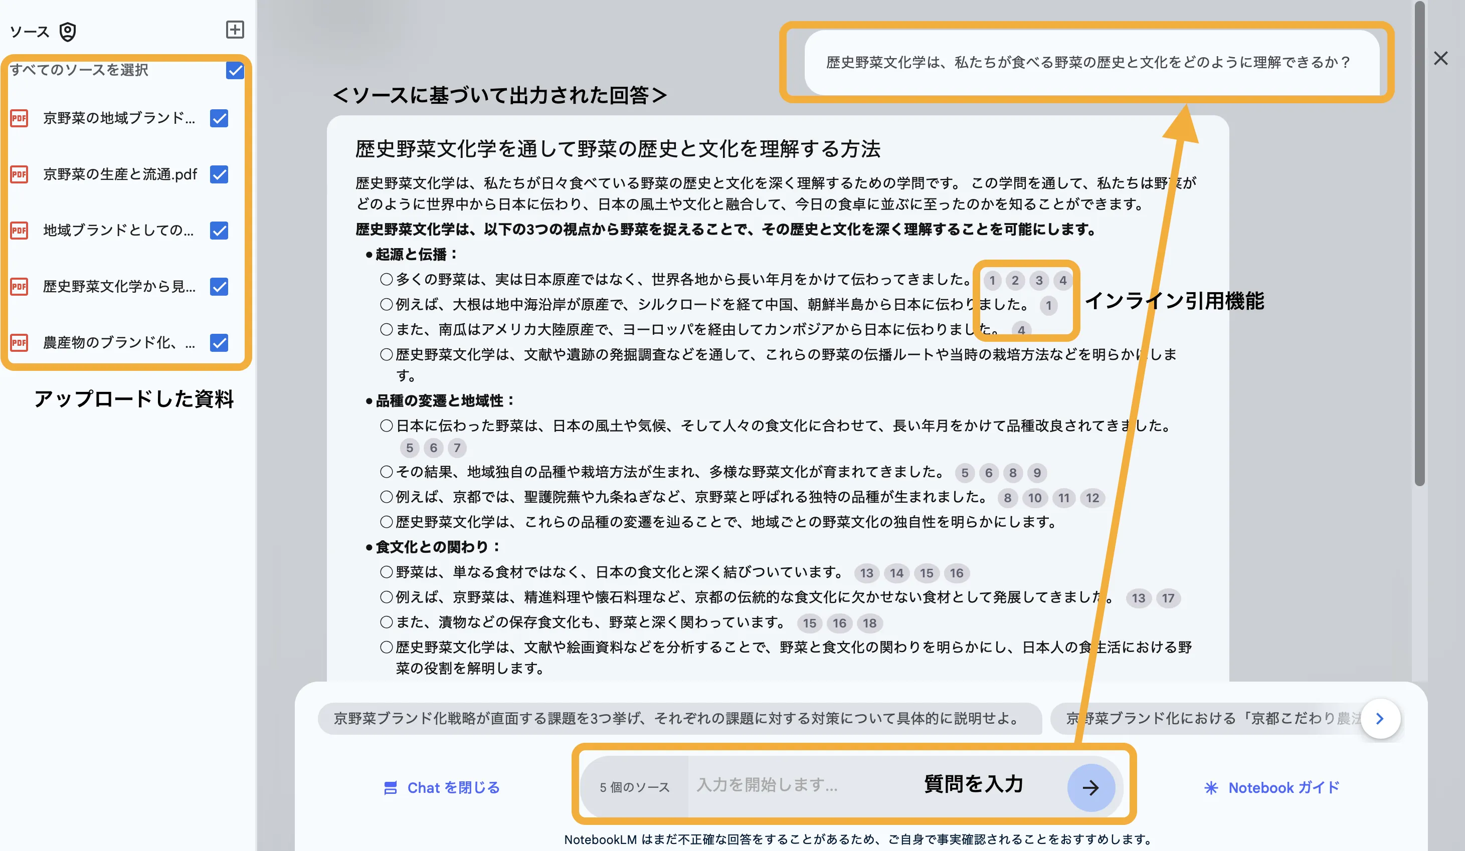Open citation 2 on 多くの野菜は line

[x=1015, y=281]
